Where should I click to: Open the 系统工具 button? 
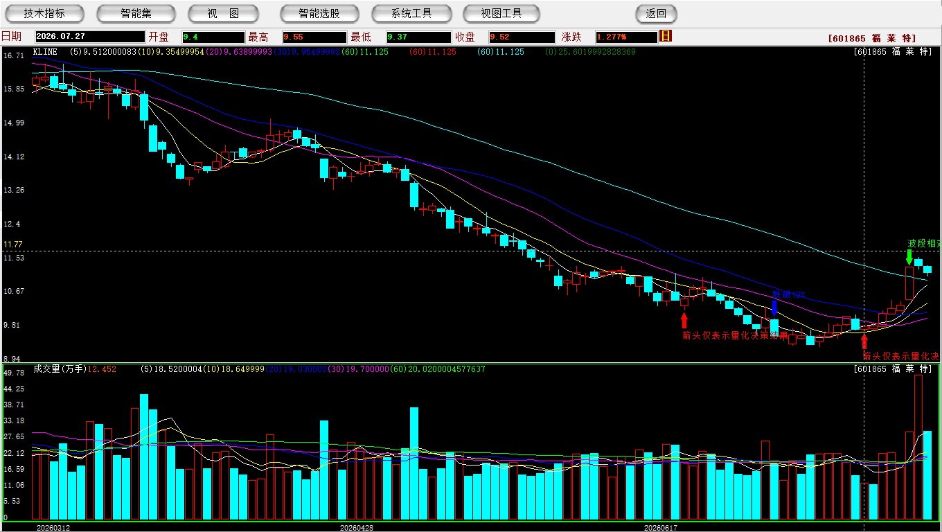[x=411, y=13]
